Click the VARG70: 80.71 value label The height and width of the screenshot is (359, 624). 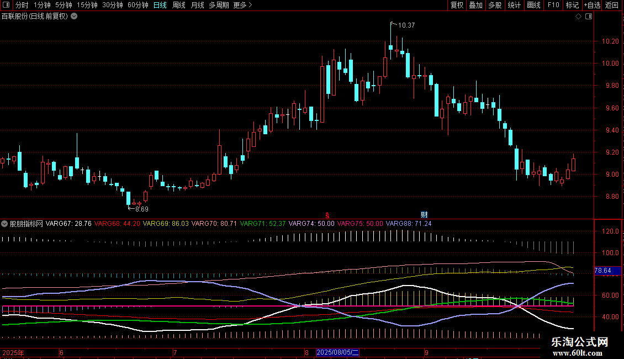pos(214,224)
